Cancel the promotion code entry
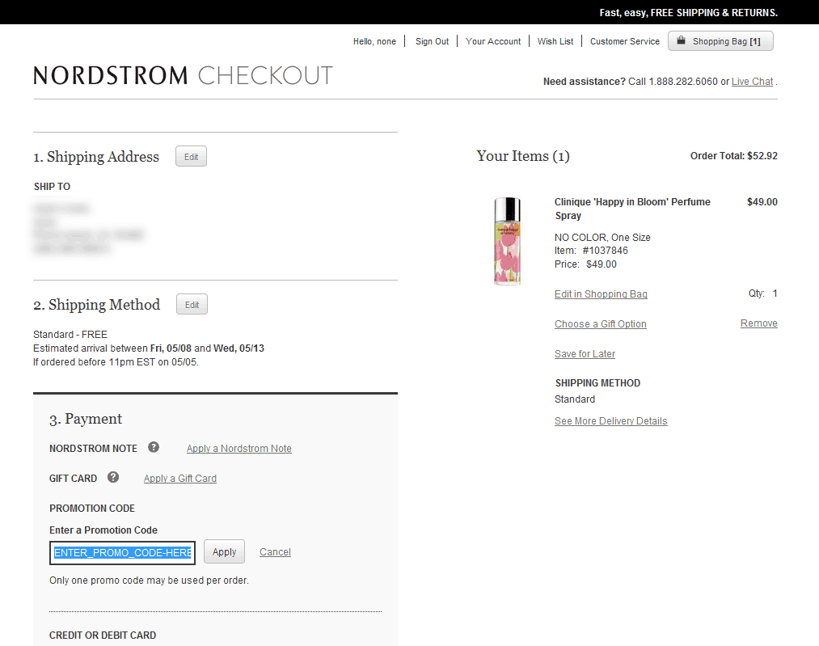819x646 pixels. tap(275, 552)
